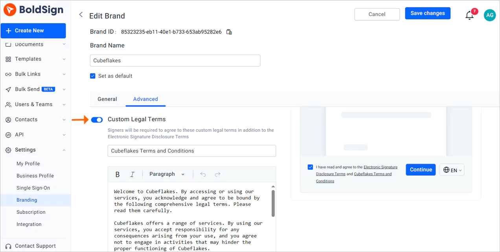
Task: Click the Bulk Send paper plane icon
Action: point(8,89)
